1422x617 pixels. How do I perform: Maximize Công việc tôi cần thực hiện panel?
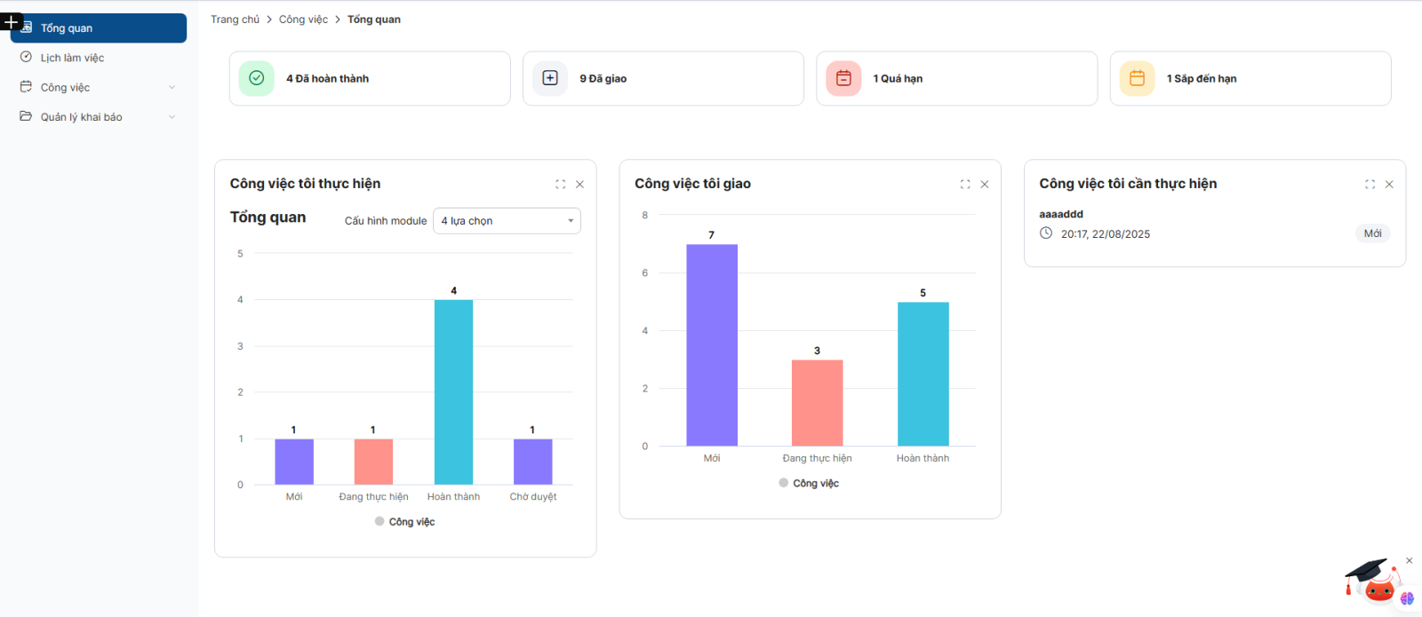(1370, 185)
